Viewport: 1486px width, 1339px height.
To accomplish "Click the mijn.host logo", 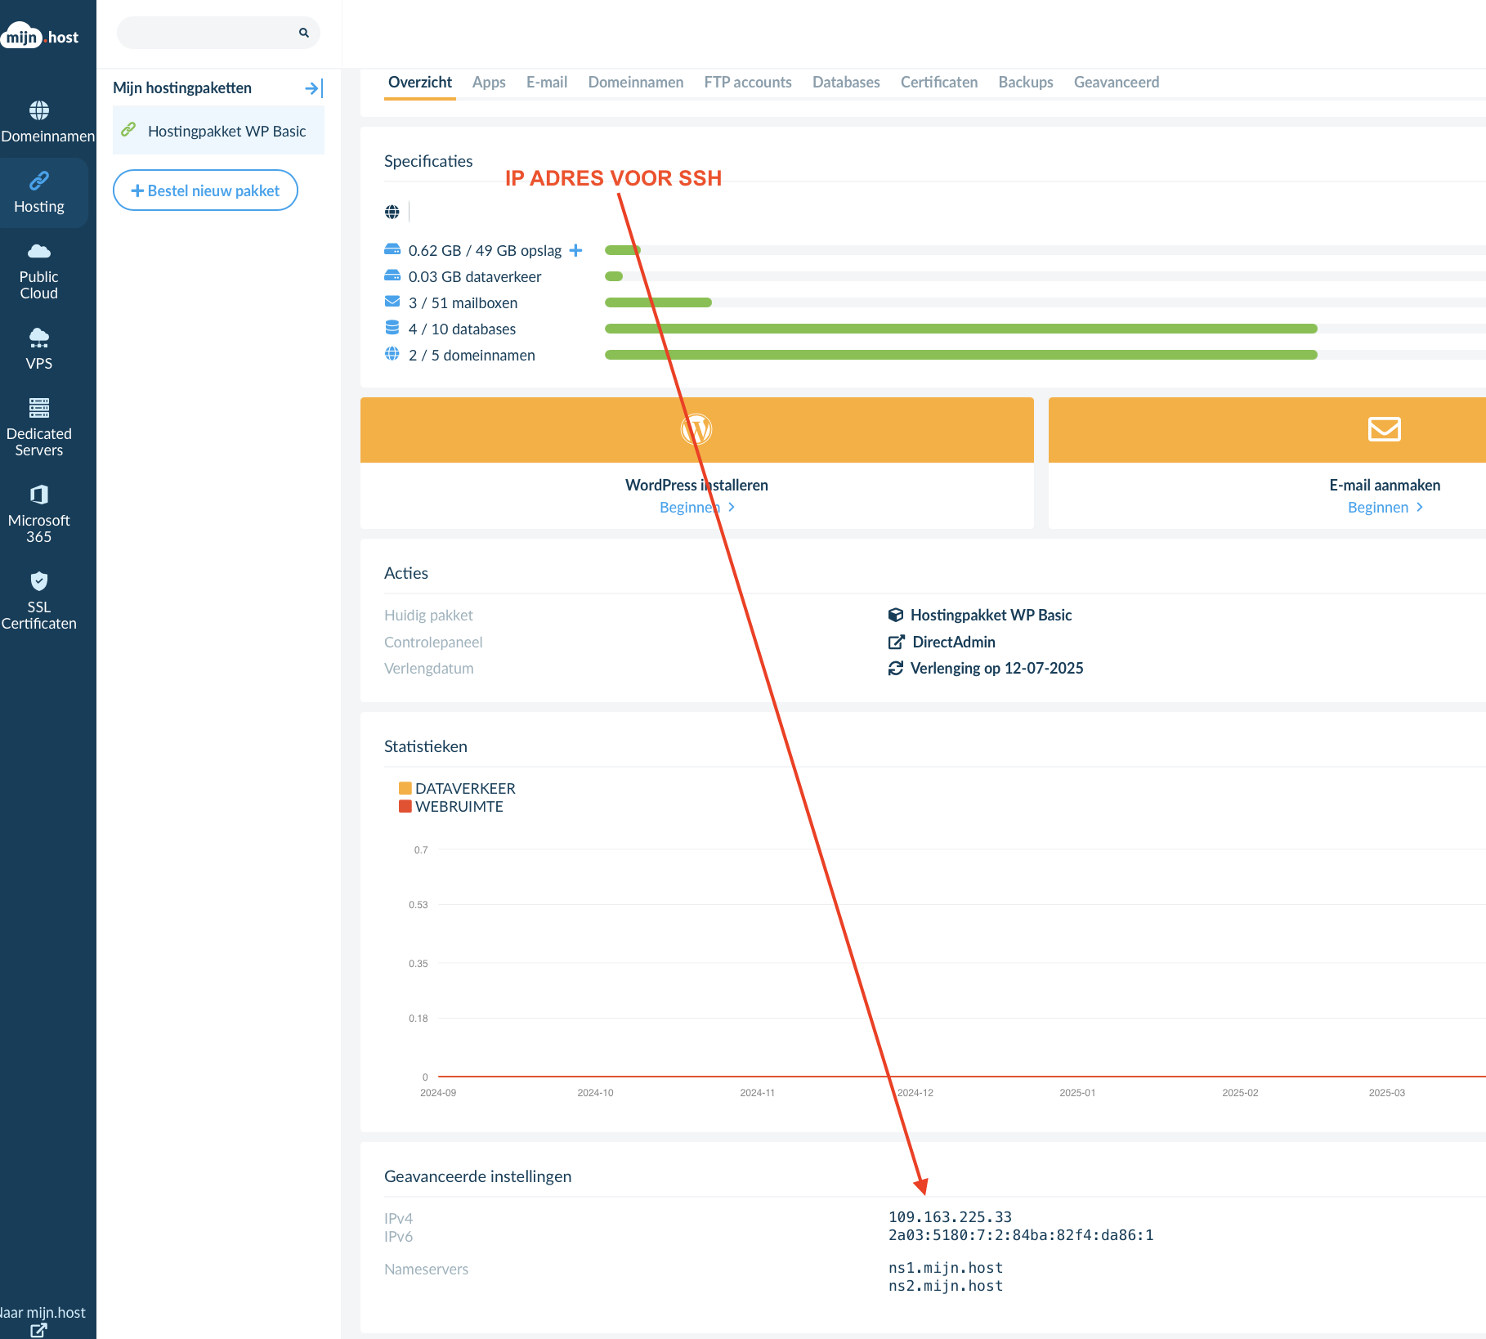I will point(41,36).
